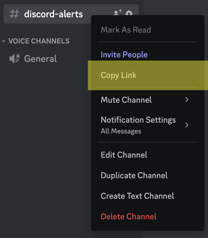Choose Mark As Read in context menu

click(126, 30)
